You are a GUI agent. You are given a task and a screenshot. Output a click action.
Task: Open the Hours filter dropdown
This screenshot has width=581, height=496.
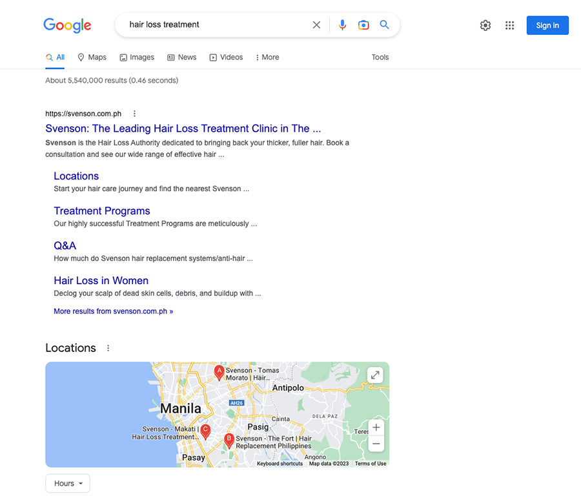[68, 483]
